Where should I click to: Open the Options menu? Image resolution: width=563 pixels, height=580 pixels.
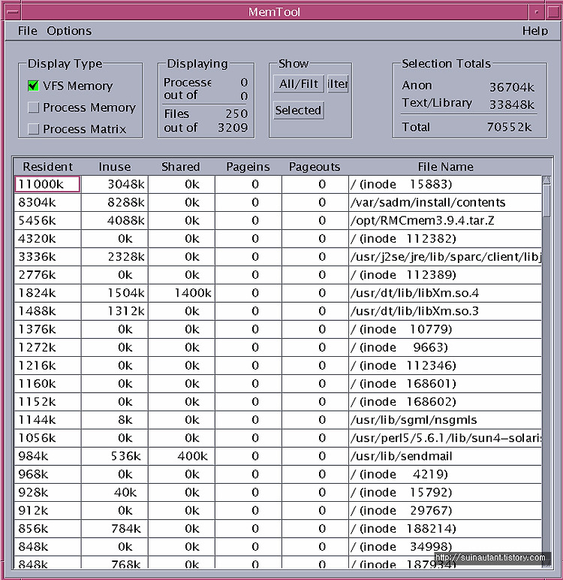click(69, 31)
